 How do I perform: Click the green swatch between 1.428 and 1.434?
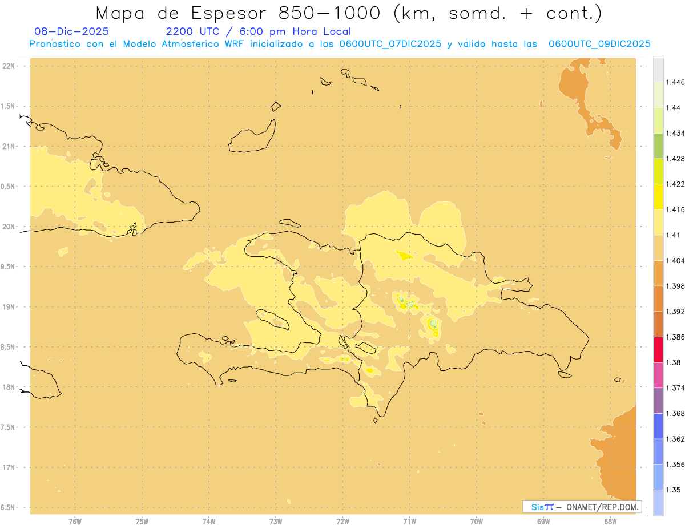pyautogui.click(x=658, y=146)
